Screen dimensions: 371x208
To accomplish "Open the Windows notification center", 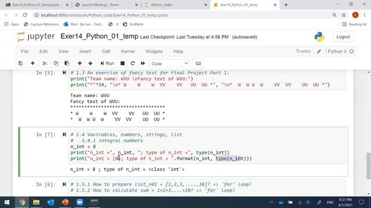I will (x=361, y=202).
